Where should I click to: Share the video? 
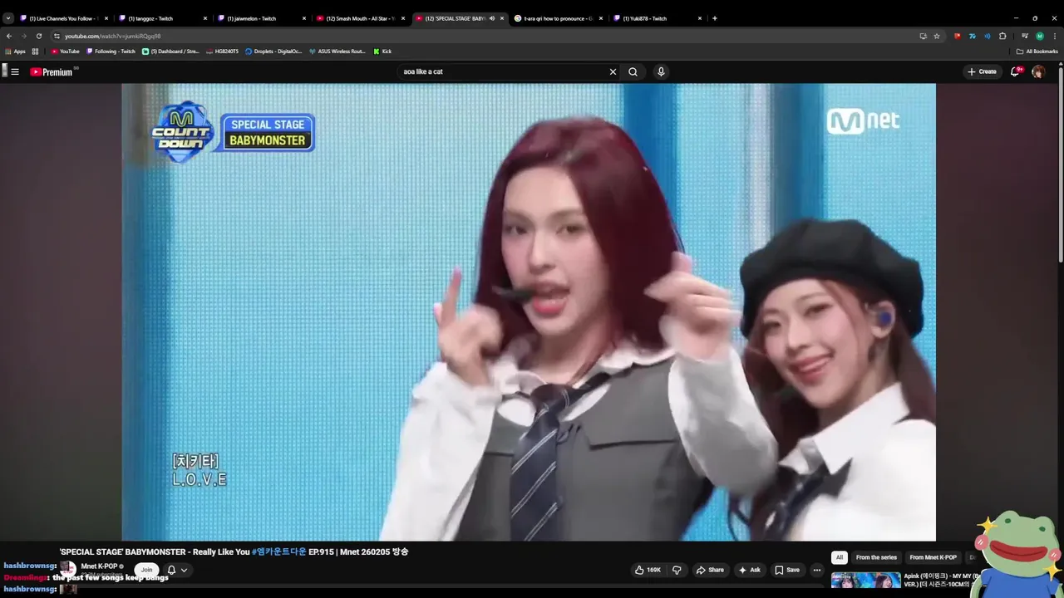pyautogui.click(x=710, y=570)
